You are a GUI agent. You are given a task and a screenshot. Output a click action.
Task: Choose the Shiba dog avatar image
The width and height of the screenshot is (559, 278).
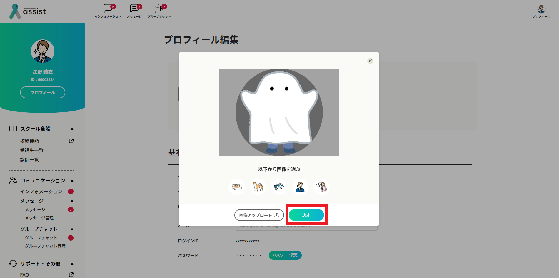[258, 187]
